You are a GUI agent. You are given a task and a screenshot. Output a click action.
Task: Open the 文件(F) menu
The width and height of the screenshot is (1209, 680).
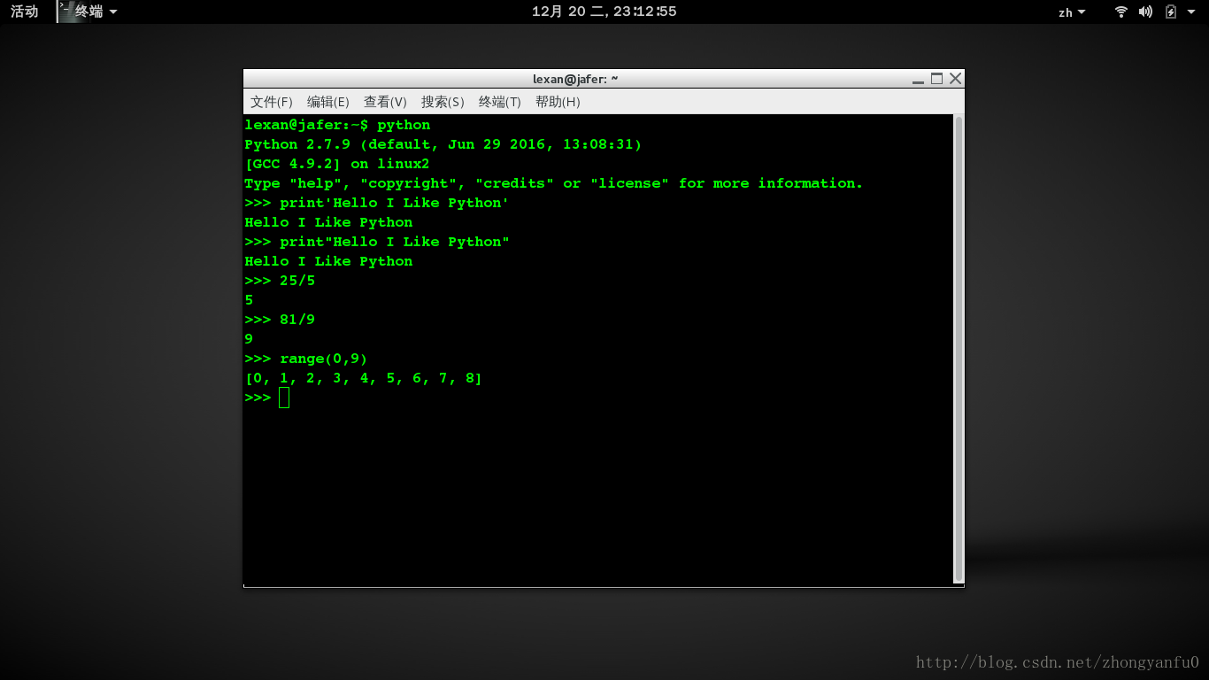coord(271,102)
